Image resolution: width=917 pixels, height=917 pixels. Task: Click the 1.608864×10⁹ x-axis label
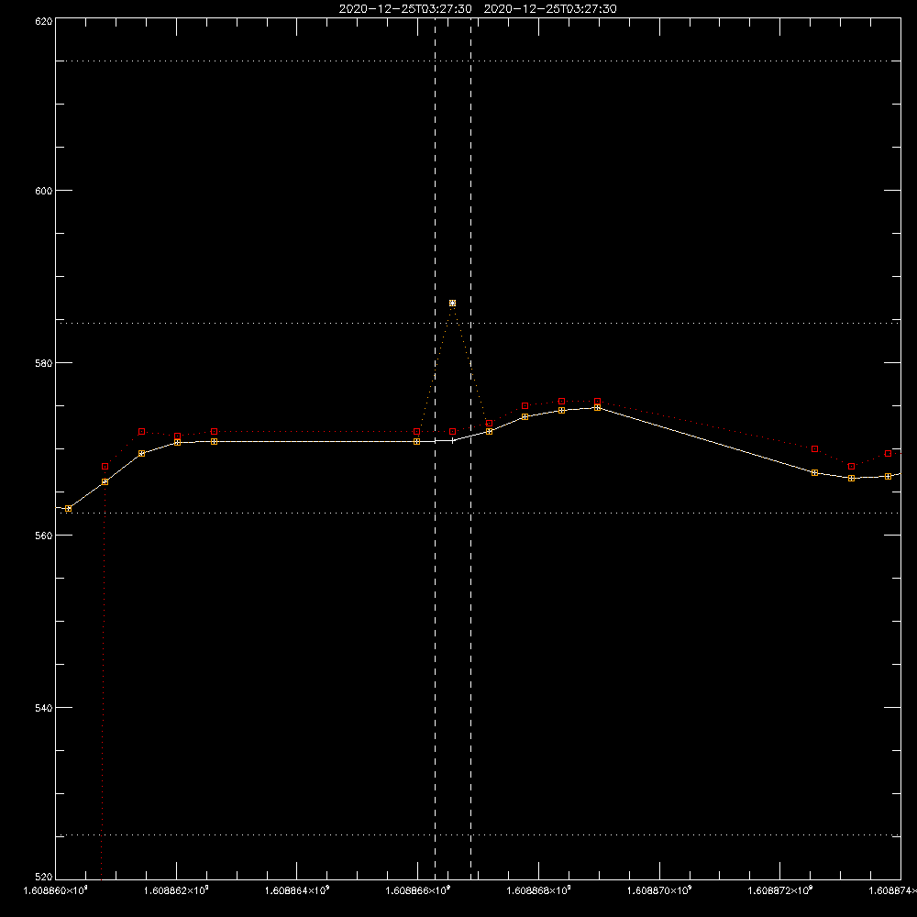(x=297, y=890)
